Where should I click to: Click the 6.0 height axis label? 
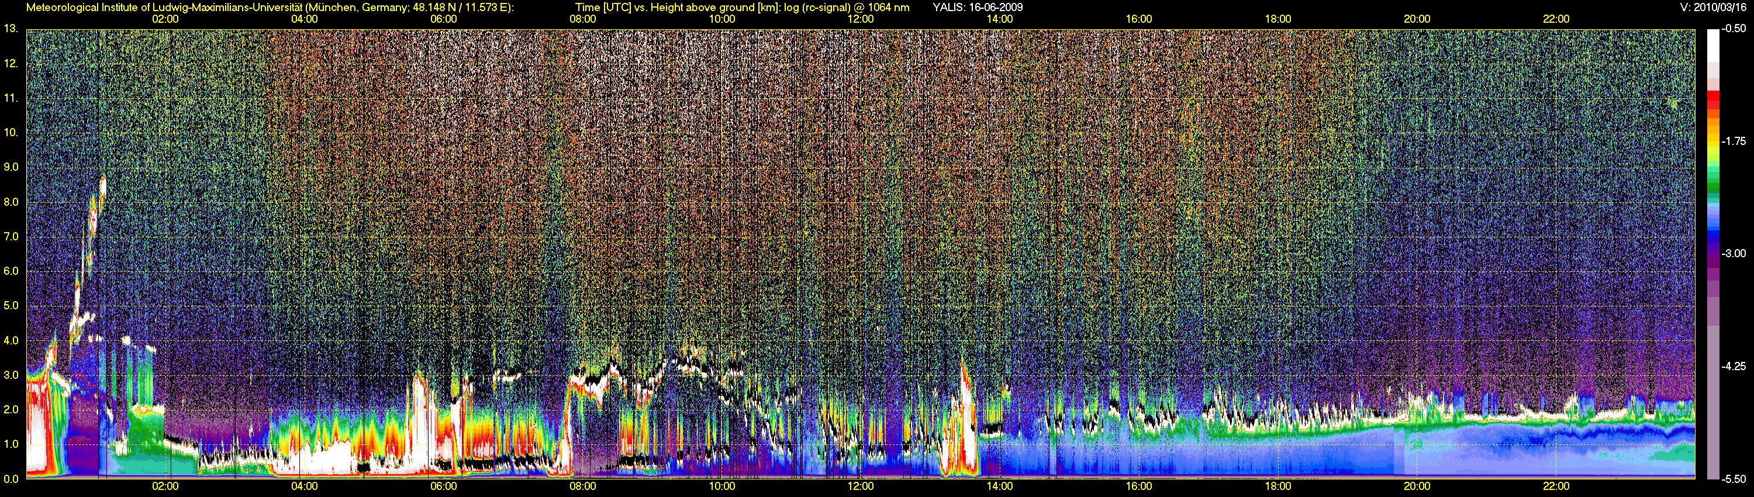click(10, 271)
